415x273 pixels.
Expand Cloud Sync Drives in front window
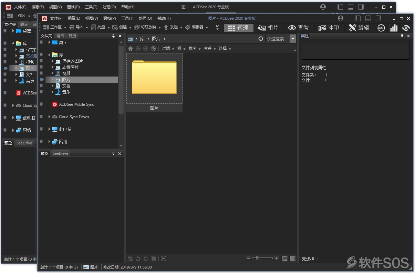point(49,117)
